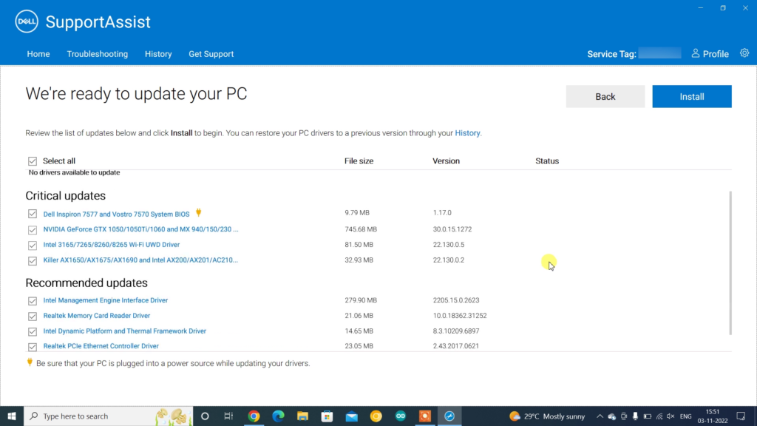Open the yellow circle app in taskbar
The width and height of the screenshot is (757, 426).
(376, 416)
